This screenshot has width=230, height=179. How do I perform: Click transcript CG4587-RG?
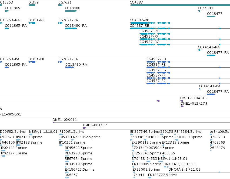click(185, 34)
